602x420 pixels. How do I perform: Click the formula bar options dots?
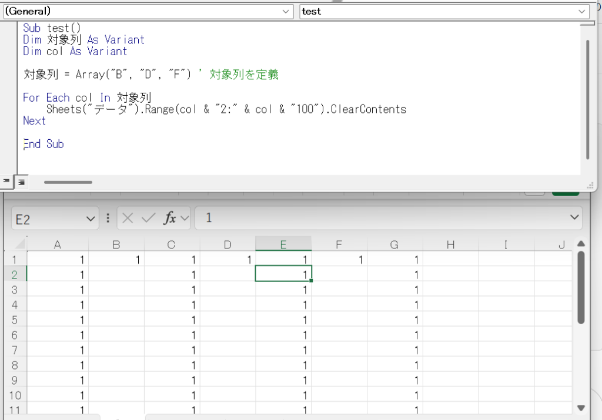(x=108, y=219)
